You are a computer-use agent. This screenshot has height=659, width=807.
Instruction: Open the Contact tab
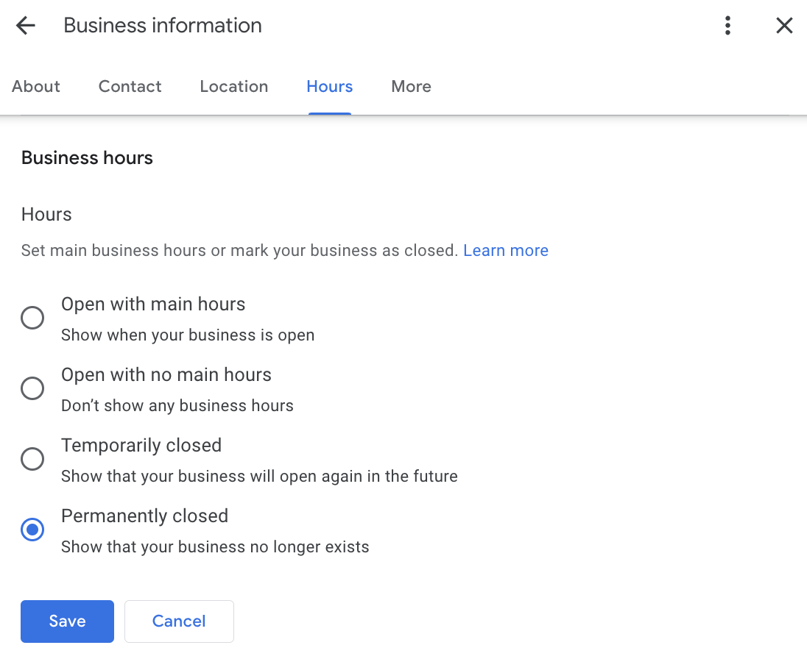(x=130, y=87)
